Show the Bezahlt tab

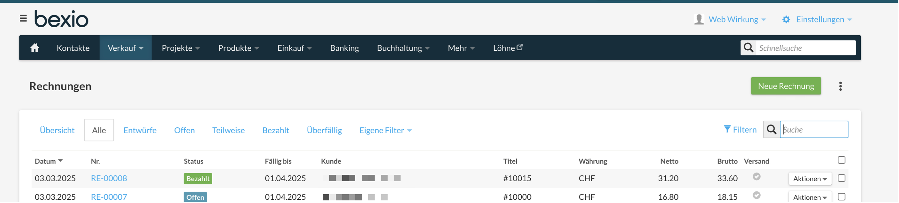tap(275, 130)
